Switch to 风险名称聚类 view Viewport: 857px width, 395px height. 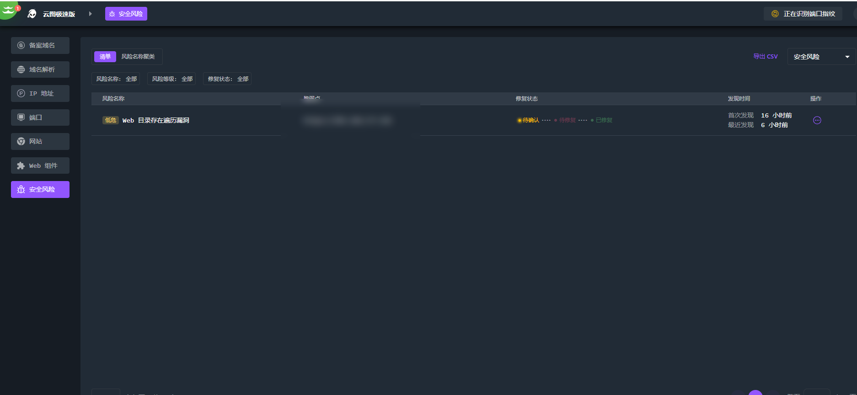(138, 57)
